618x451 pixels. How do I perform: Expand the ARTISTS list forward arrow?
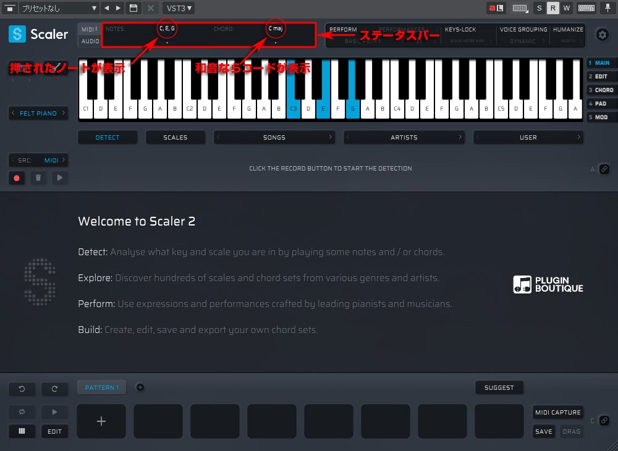click(x=460, y=137)
